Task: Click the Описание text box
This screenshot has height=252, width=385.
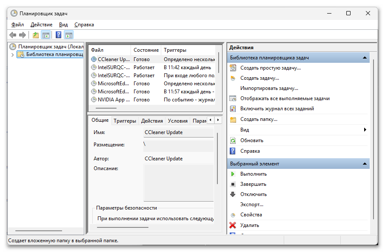Action: click(179, 183)
